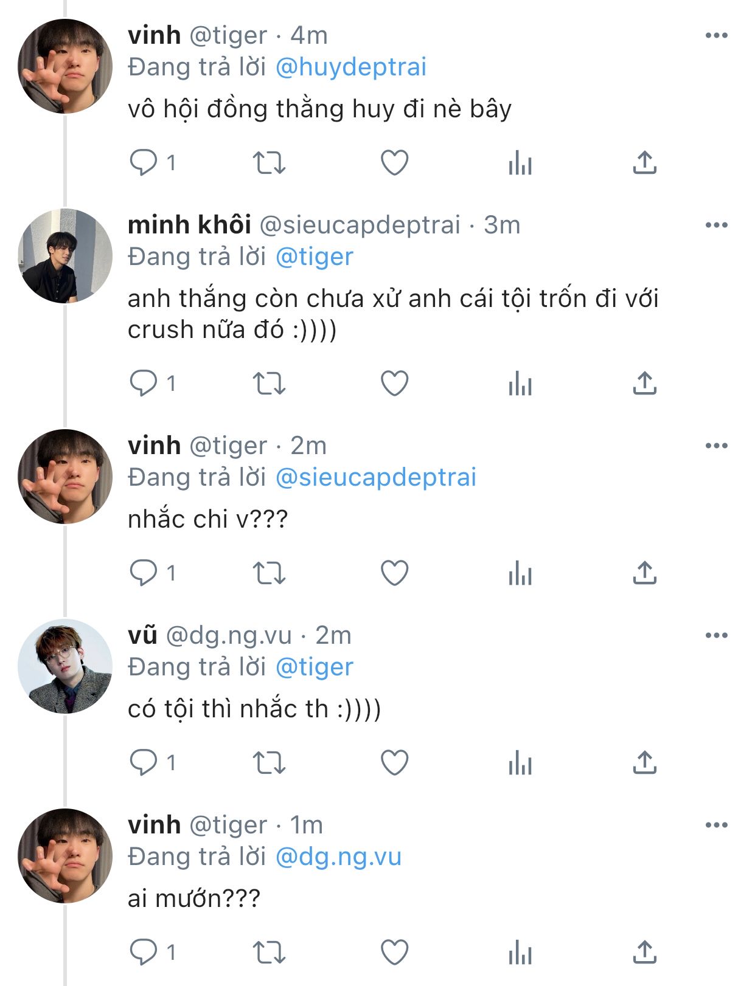
Task: View analytics for vinh's 'ai mướn???' tweet
Action: pos(520,952)
